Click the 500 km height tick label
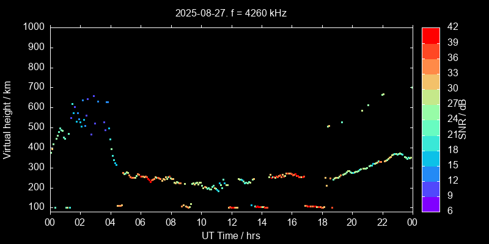489x244 pixels. coord(35,127)
